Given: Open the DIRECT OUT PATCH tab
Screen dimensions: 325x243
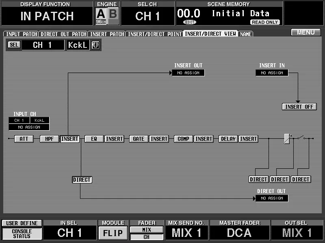Looking at the screenshot, I should 63,34.
